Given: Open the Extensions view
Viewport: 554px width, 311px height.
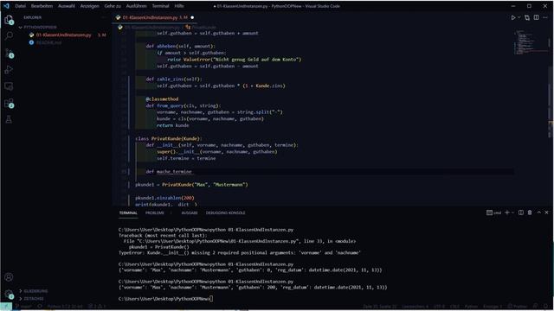Looking at the screenshot, I should [x=9, y=103].
